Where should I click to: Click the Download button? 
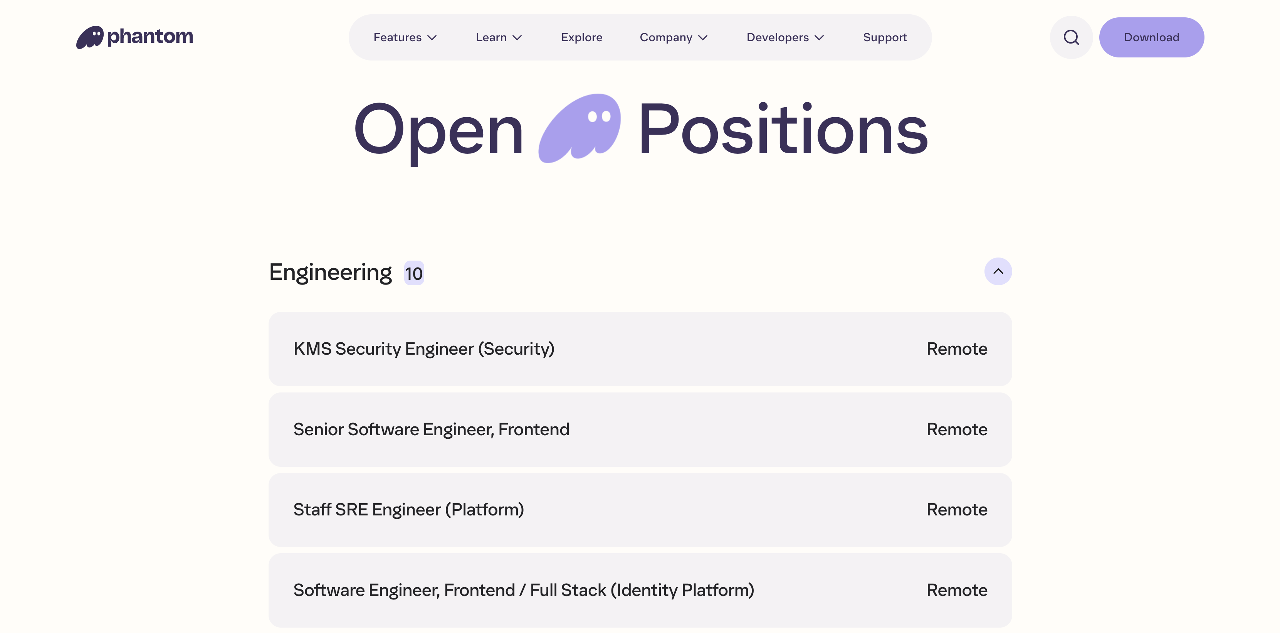coord(1151,37)
